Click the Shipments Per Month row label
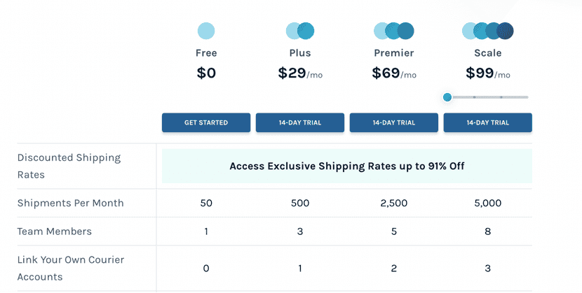This screenshot has height=293, width=582. (x=70, y=203)
